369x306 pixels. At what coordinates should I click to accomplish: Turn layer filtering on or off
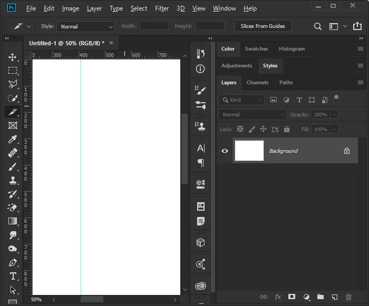336,99
